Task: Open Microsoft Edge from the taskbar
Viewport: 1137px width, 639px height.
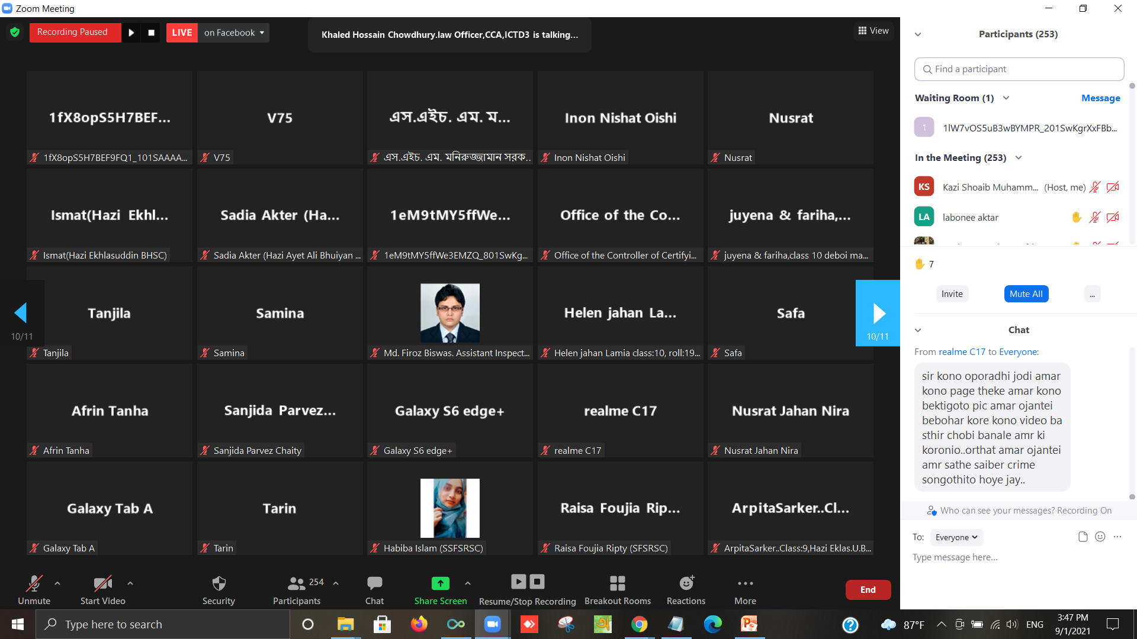Action: (x=712, y=624)
